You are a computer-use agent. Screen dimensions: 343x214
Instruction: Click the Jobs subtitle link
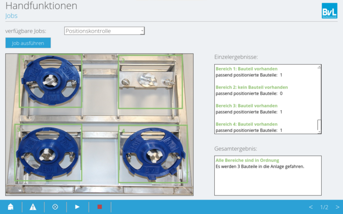tap(12, 16)
